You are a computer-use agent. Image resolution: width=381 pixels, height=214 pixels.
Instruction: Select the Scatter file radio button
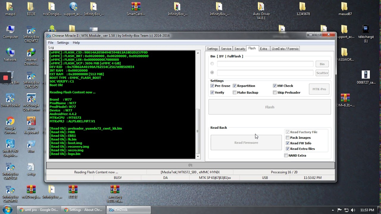(212, 72)
